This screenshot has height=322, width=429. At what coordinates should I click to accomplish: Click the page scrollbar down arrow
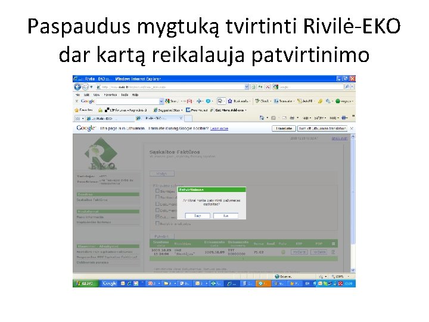pos(353,270)
